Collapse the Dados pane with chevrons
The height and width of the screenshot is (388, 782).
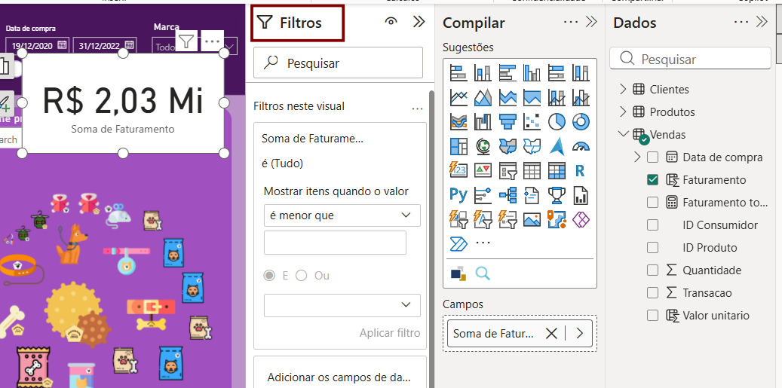click(x=762, y=21)
